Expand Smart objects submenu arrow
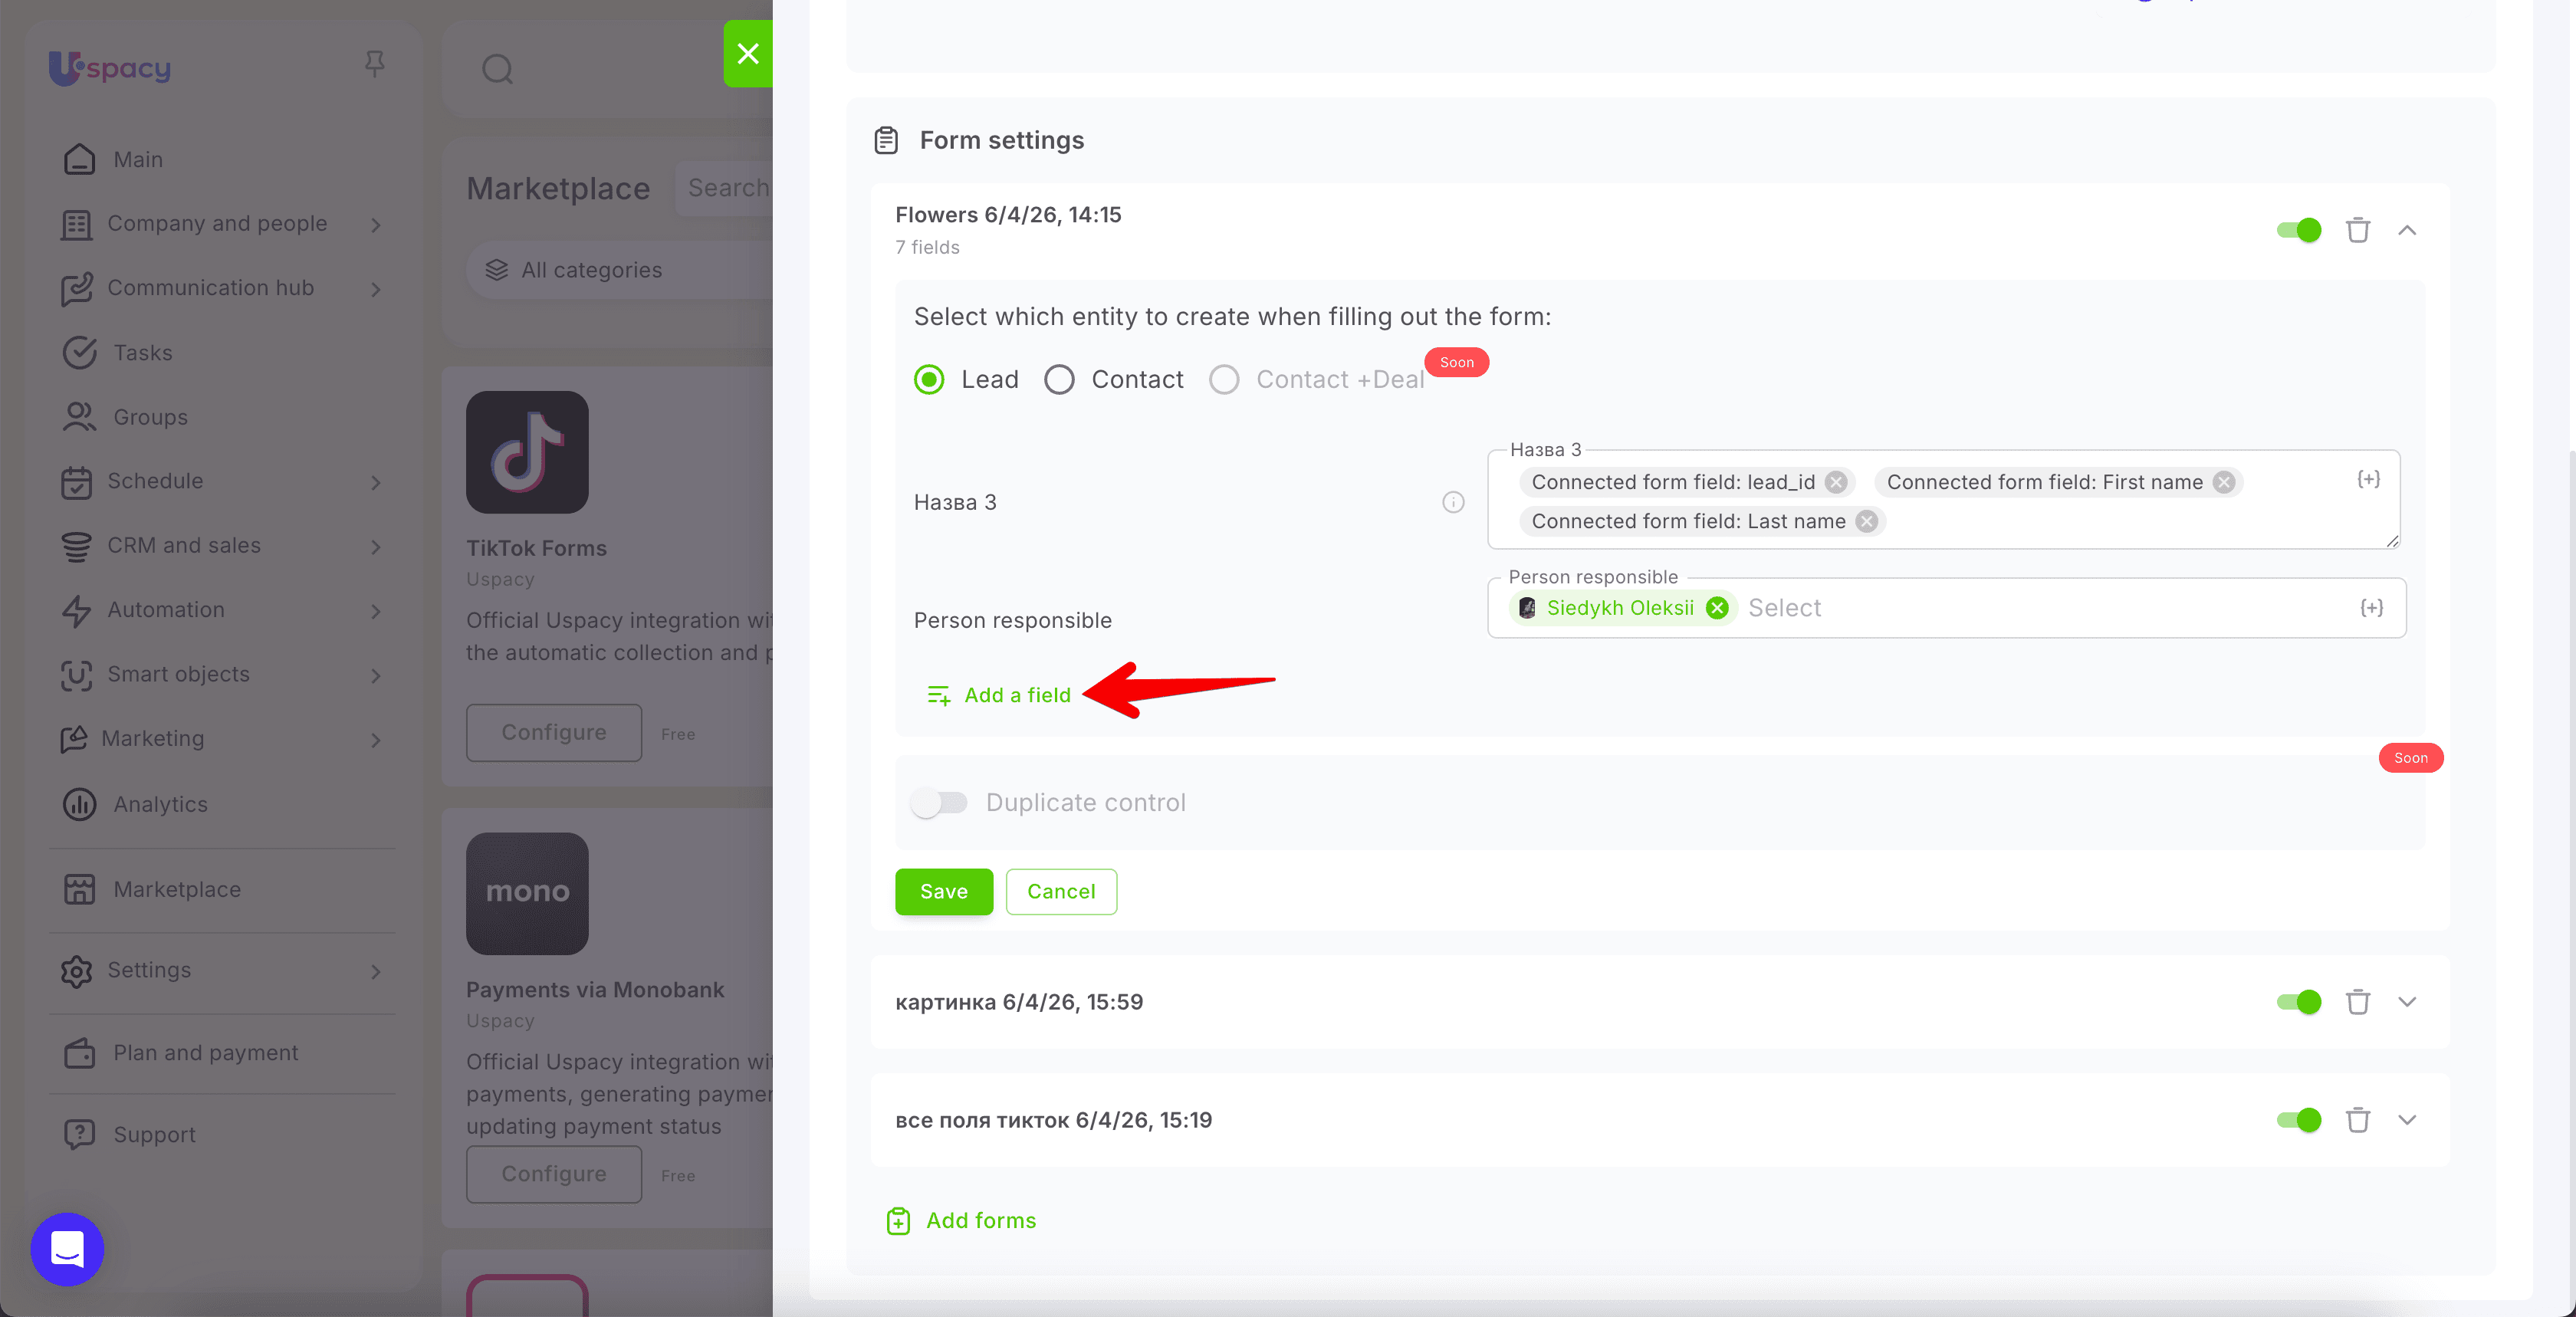 click(x=376, y=676)
